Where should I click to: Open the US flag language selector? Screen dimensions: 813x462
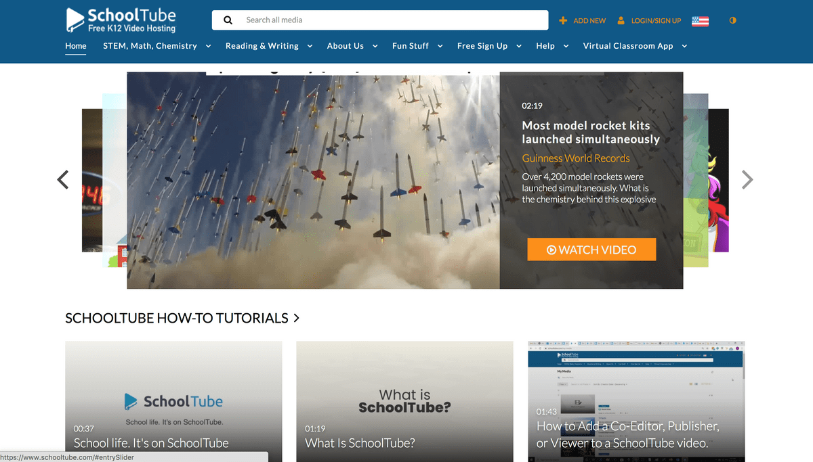coord(700,21)
